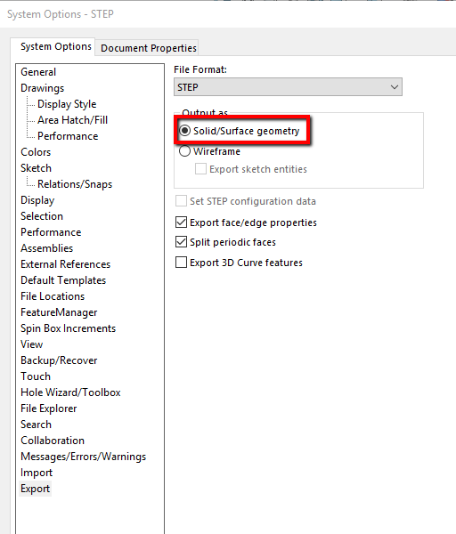Select Export options category
This screenshot has height=534, width=456.
(x=35, y=489)
